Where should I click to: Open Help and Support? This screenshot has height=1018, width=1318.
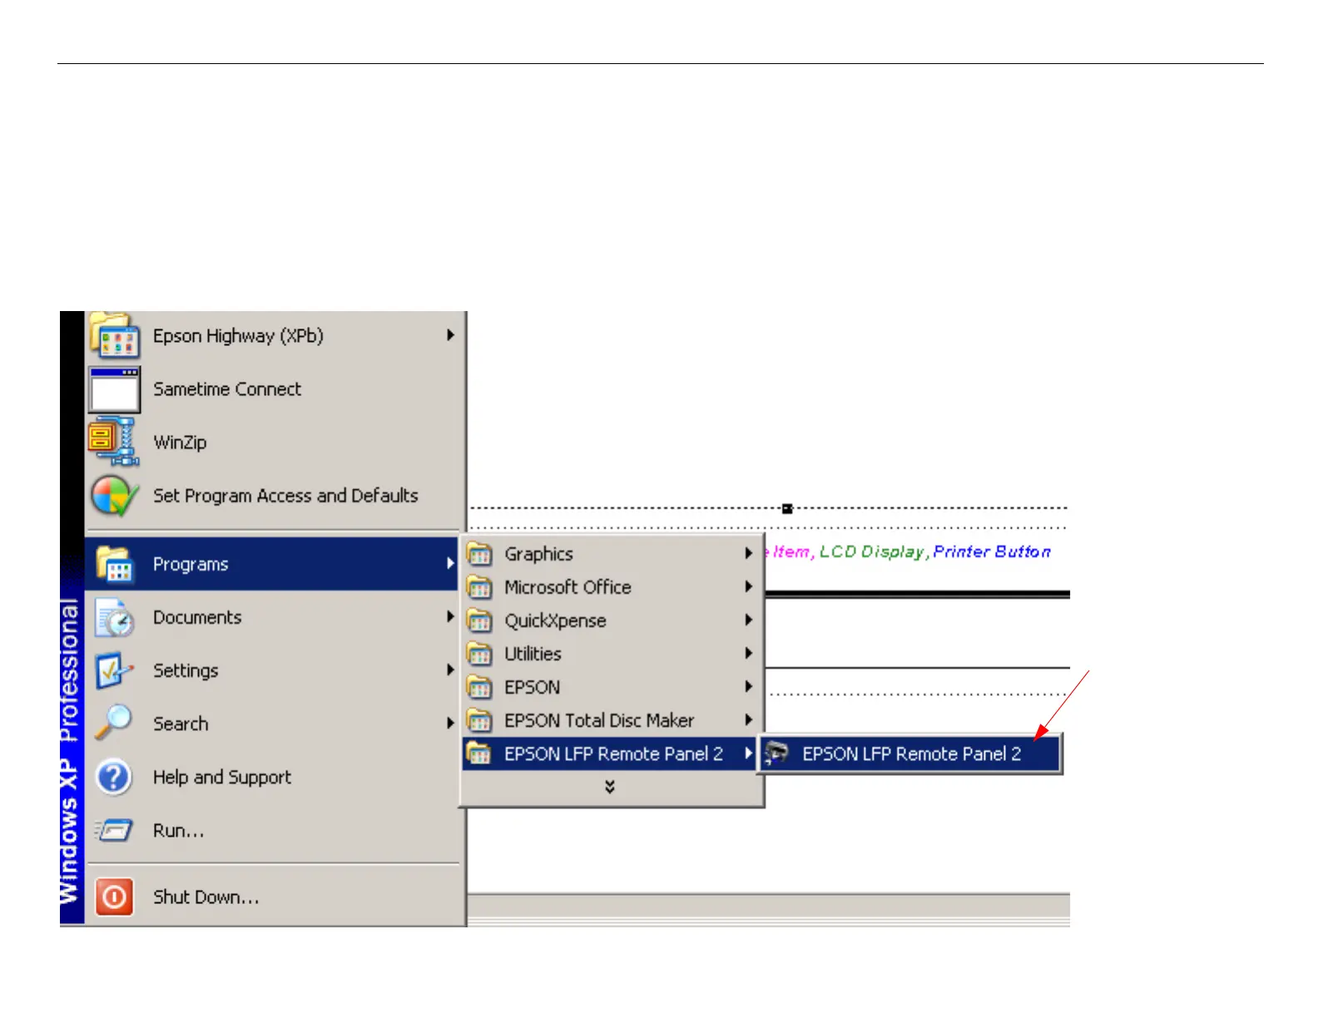coord(272,777)
